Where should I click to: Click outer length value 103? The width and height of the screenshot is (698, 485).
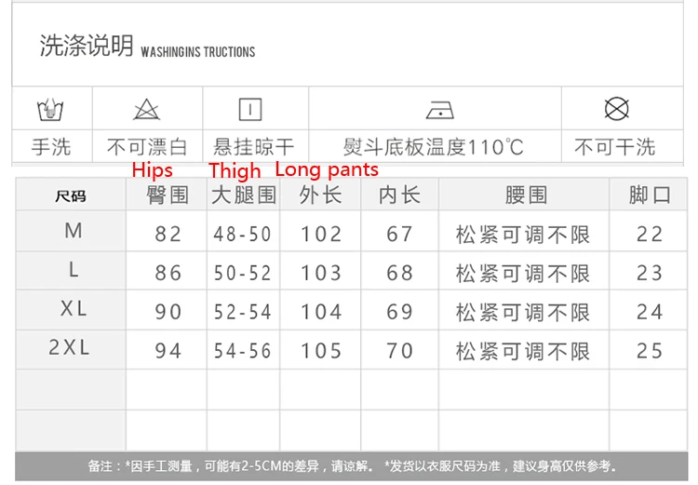(x=321, y=273)
